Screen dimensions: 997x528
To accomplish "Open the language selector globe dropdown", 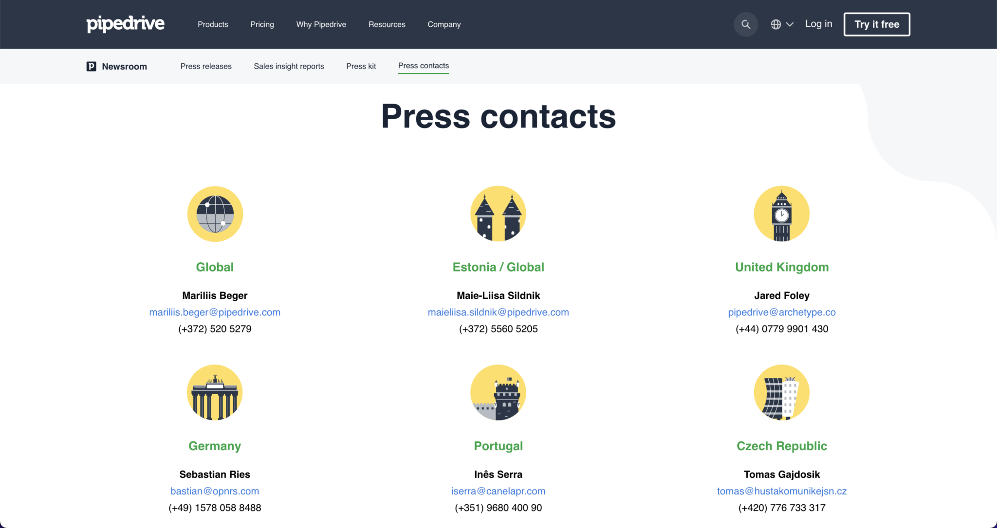I will 781,24.
